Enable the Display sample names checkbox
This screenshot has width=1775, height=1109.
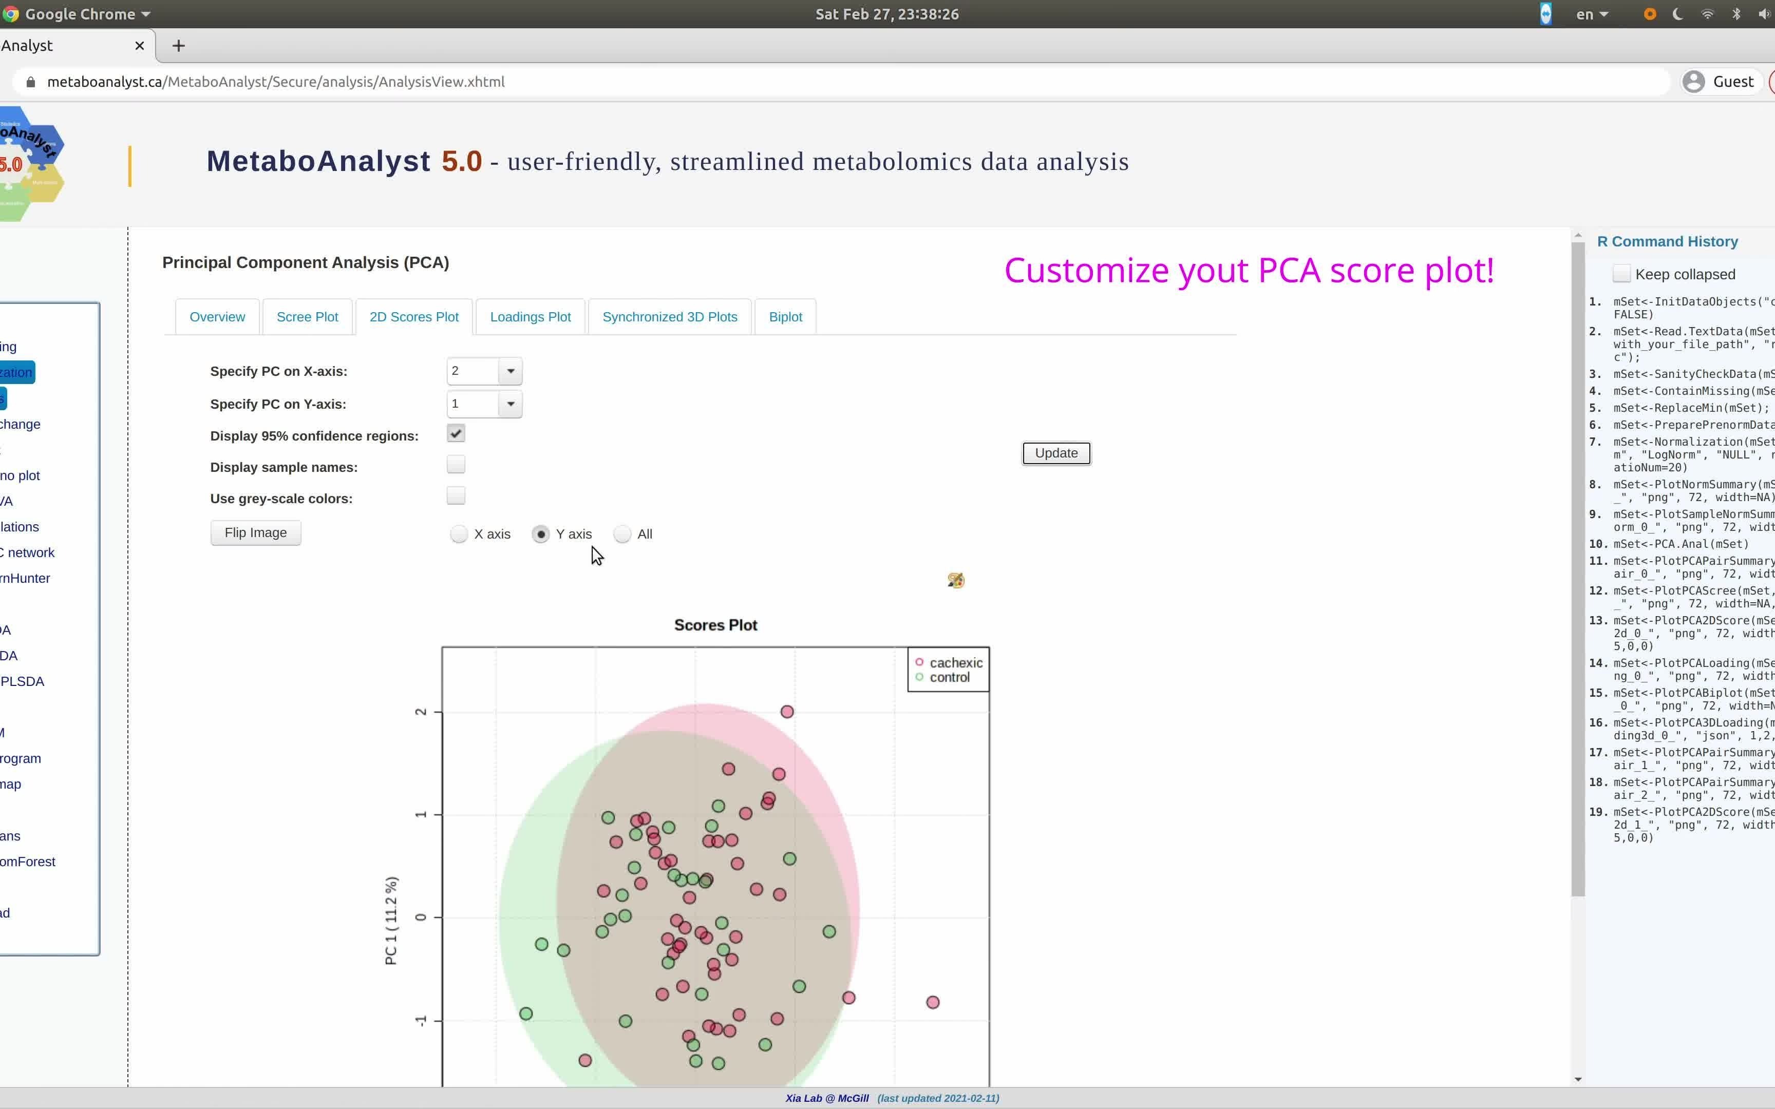pos(456,464)
